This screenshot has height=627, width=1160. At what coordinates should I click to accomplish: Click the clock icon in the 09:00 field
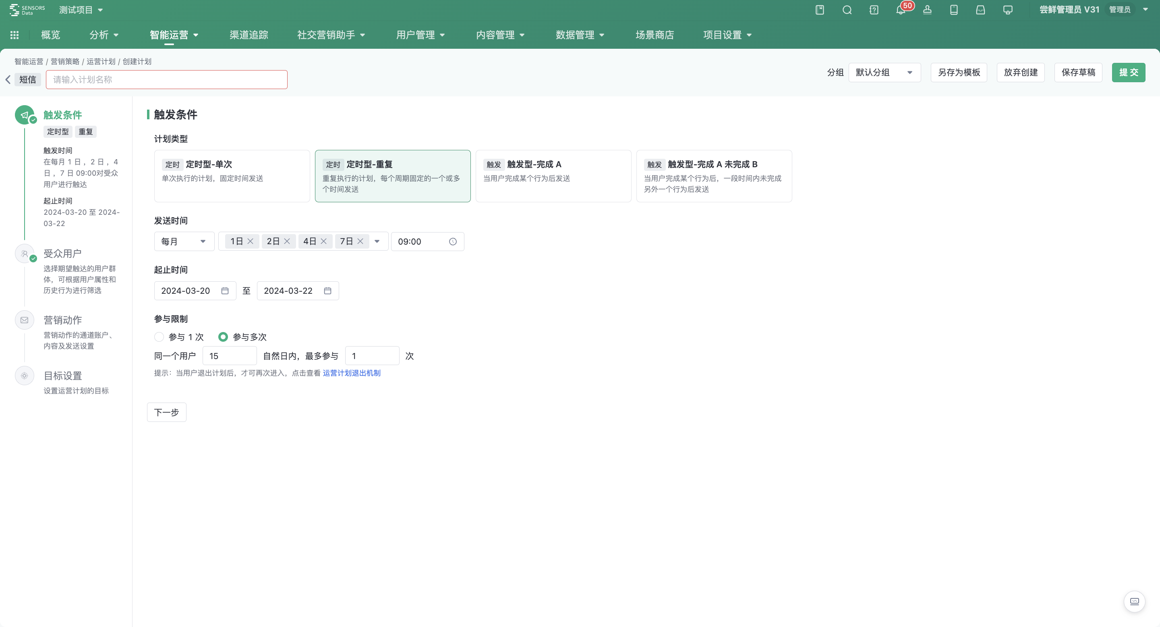click(453, 241)
